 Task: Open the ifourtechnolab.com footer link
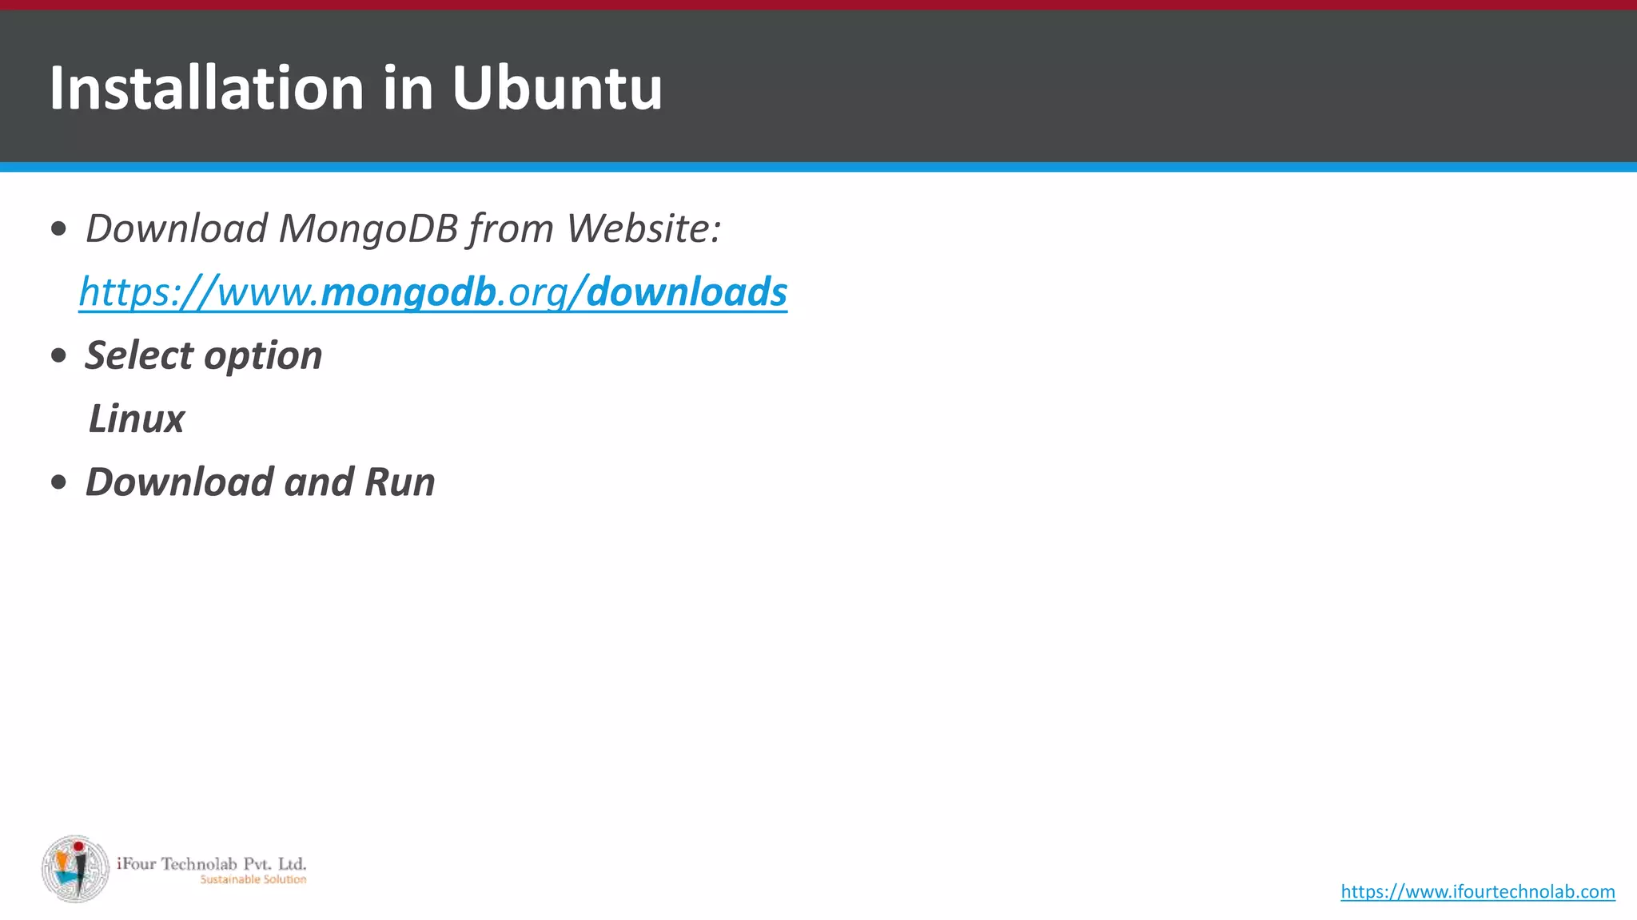pyautogui.click(x=1478, y=891)
